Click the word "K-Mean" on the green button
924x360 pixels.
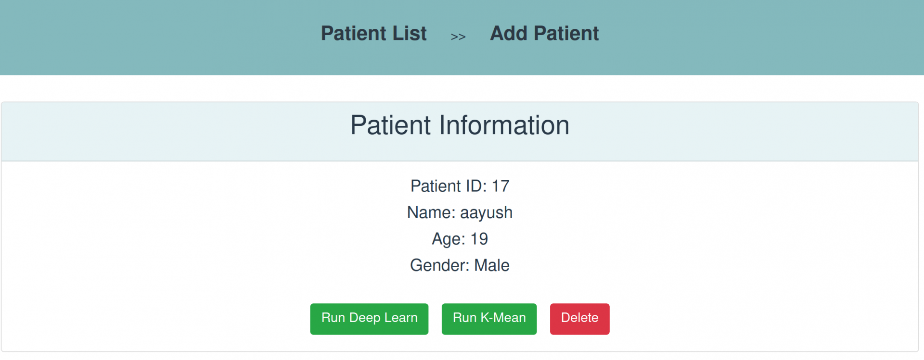coord(503,318)
